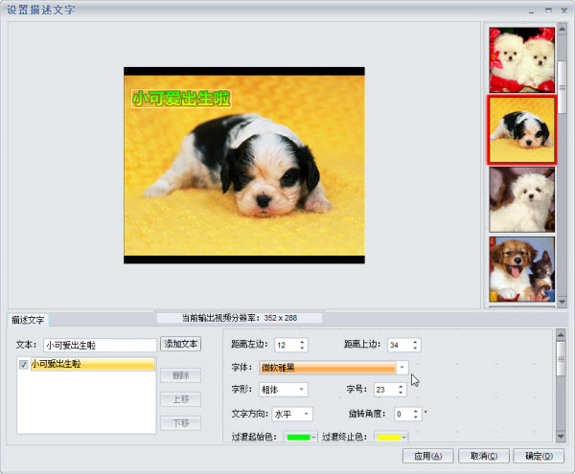Click the 确定(O) confirm button

(539, 456)
